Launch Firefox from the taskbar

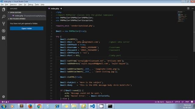tap(30, 106)
